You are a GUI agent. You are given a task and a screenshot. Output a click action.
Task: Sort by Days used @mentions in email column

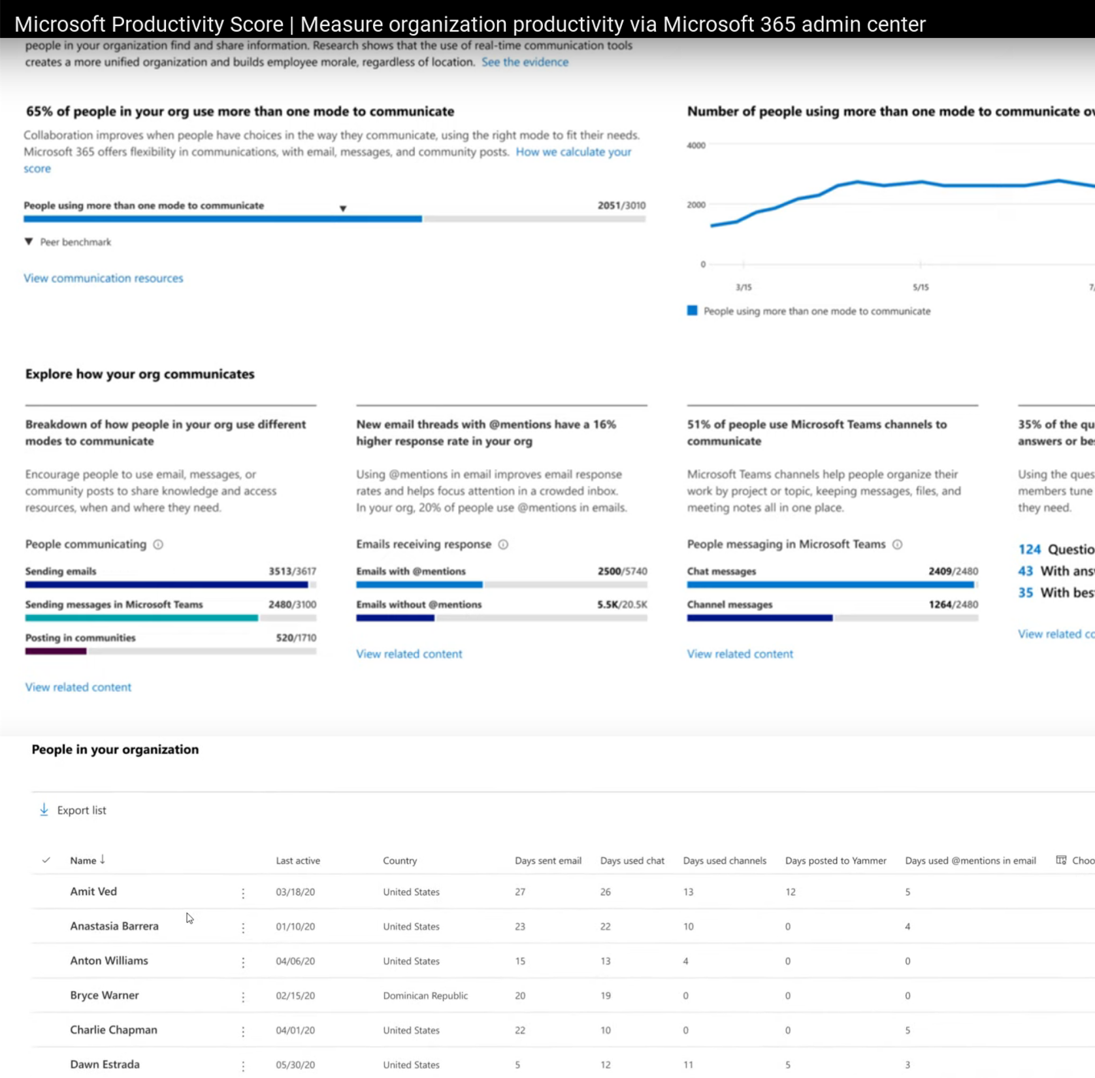pos(970,860)
